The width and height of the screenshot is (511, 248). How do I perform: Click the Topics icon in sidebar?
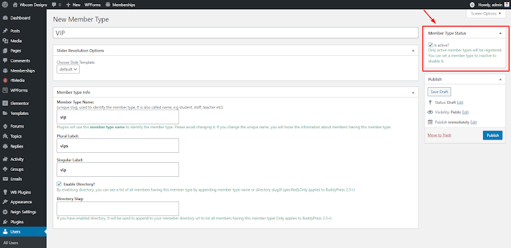5,136
